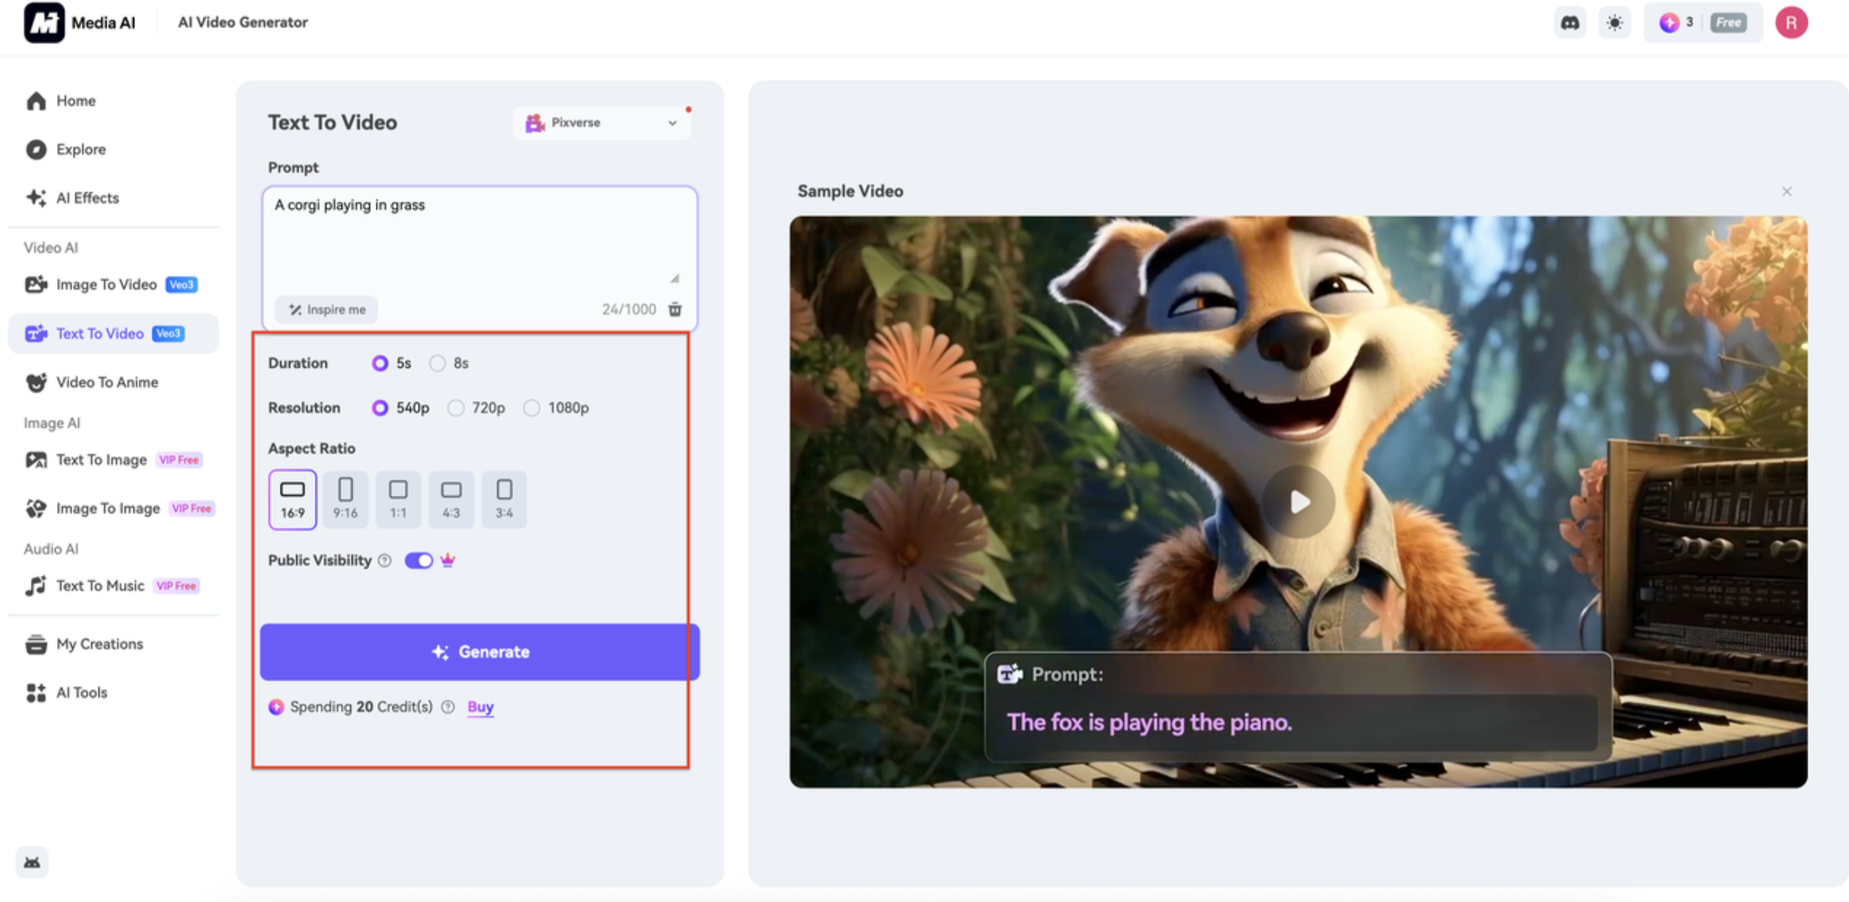1849x902 pixels.
Task: Open Discord via the top bar icon
Action: 1569,22
